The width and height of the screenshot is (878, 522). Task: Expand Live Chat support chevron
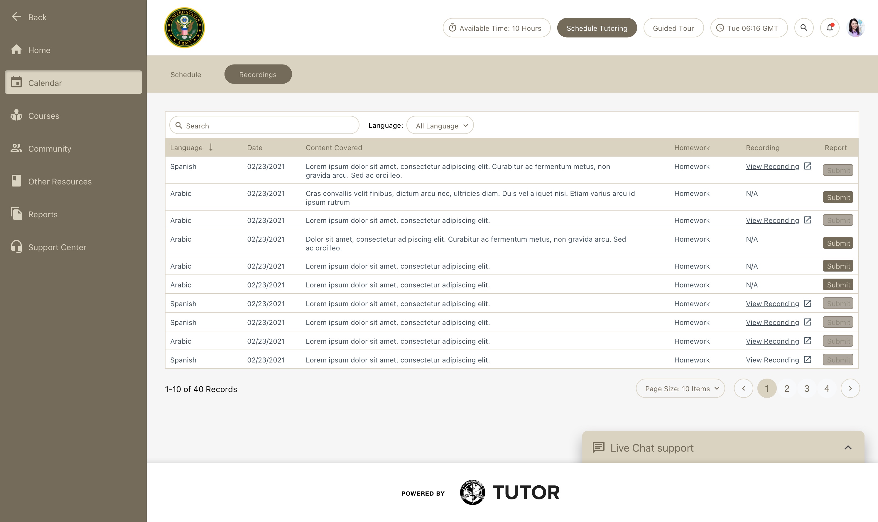click(x=848, y=447)
